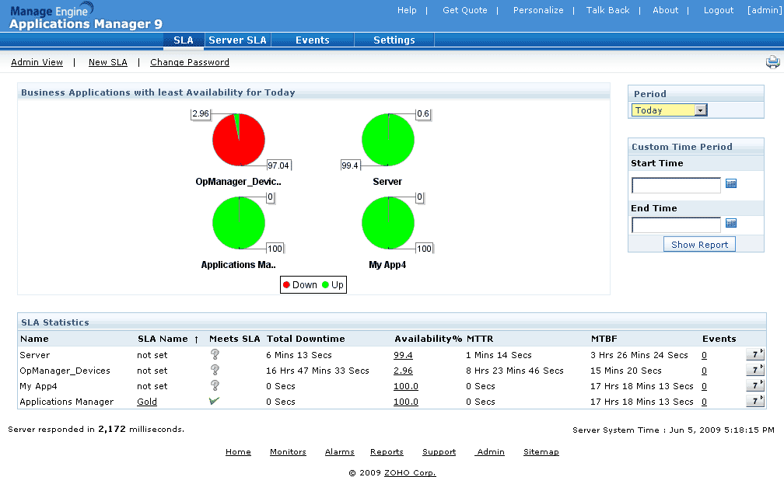
Task: Click 7-day report icon for Applications Manager
Action: click(755, 401)
